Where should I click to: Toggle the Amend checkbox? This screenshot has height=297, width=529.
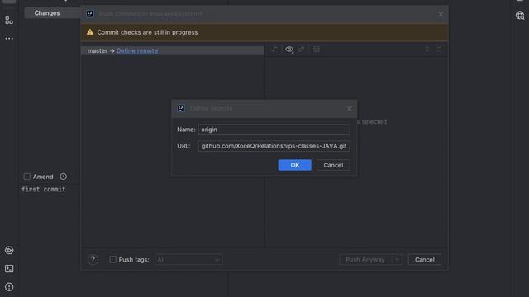point(27,177)
